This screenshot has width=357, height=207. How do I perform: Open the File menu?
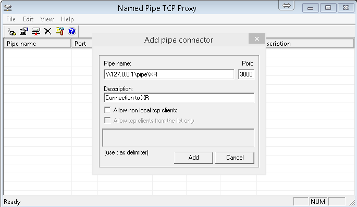(x=11, y=19)
